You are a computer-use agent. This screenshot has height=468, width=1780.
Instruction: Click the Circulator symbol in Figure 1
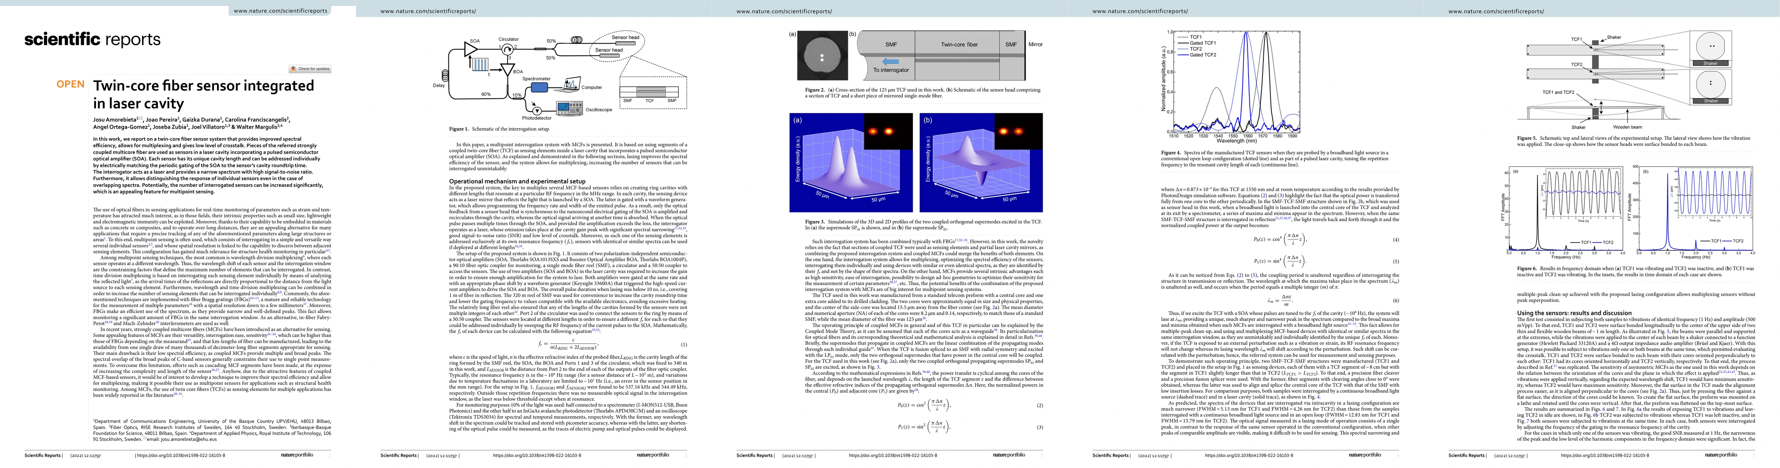508,49
